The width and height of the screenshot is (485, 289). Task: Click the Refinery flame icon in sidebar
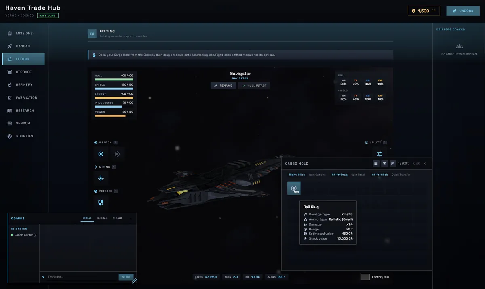(10, 85)
